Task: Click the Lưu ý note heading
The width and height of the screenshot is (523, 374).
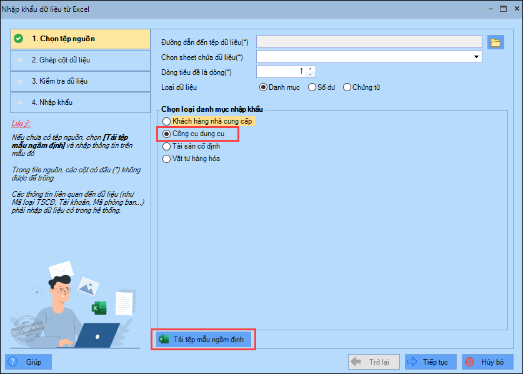Action: [21, 123]
